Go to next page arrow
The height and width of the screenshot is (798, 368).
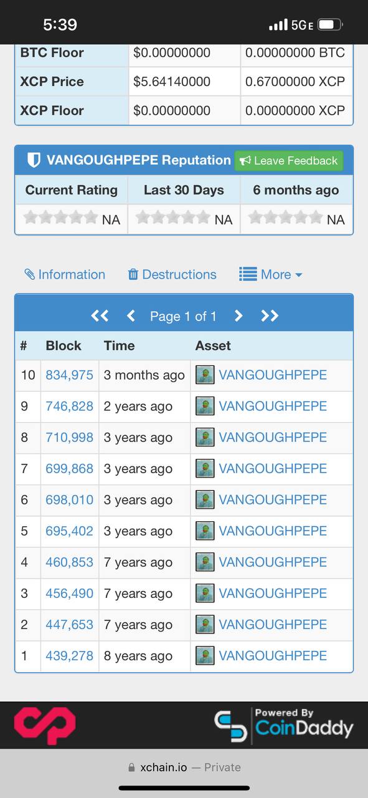tap(238, 316)
